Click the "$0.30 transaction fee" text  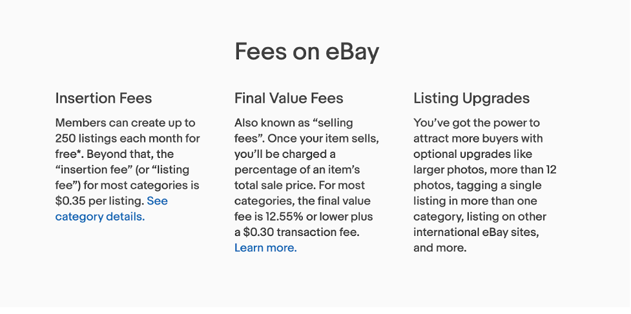[300, 232]
